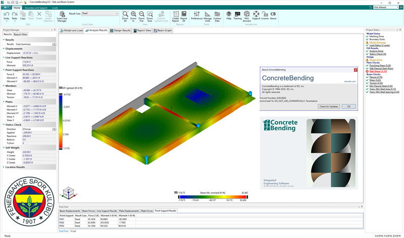This screenshot has height=238, width=404.
Task: Click the Support lifebuoy icon
Action: tap(256, 14)
